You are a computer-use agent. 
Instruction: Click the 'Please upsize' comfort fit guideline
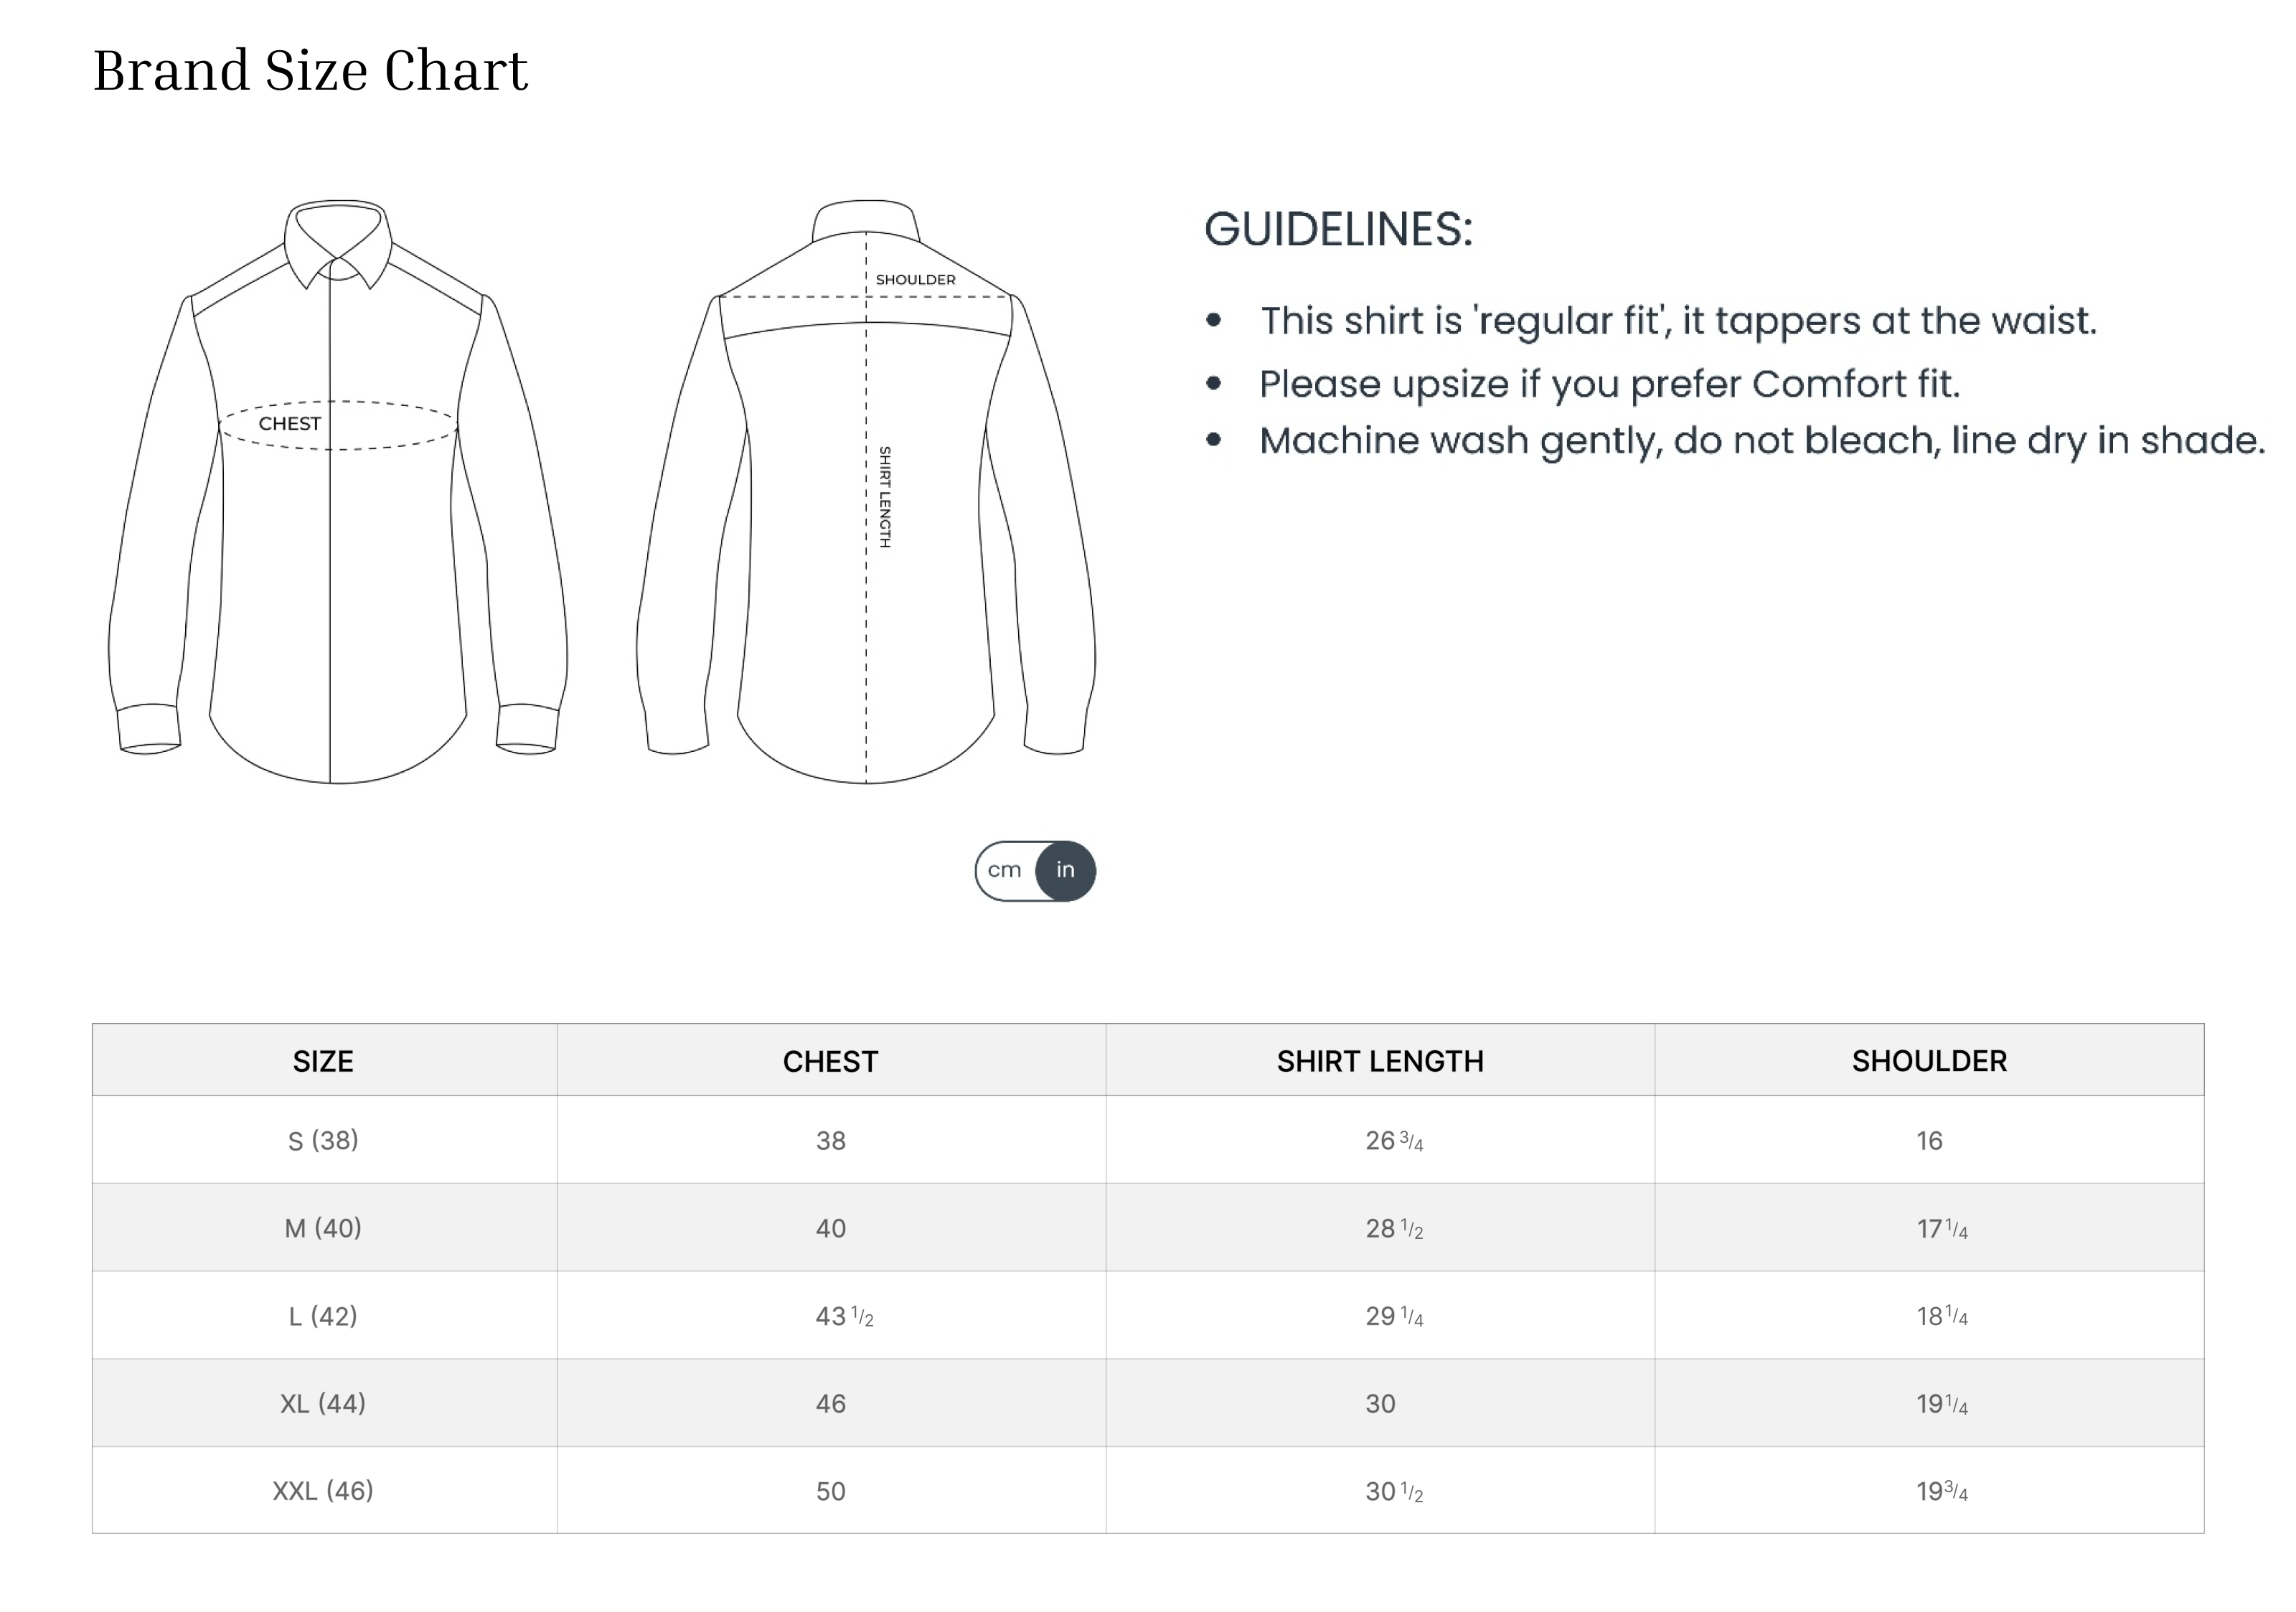(1609, 384)
